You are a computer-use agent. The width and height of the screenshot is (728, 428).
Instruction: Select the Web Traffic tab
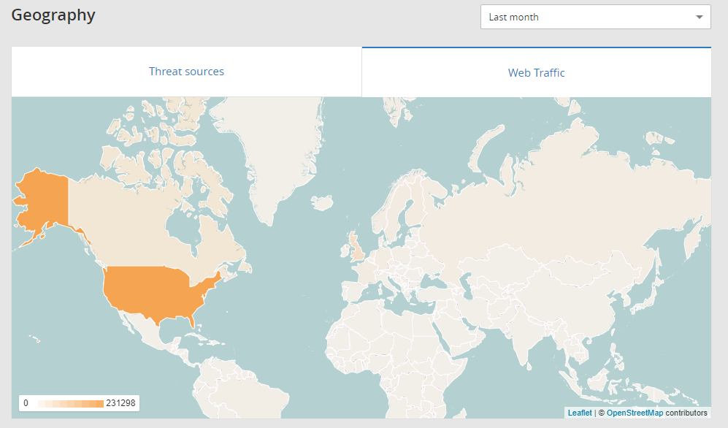536,72
